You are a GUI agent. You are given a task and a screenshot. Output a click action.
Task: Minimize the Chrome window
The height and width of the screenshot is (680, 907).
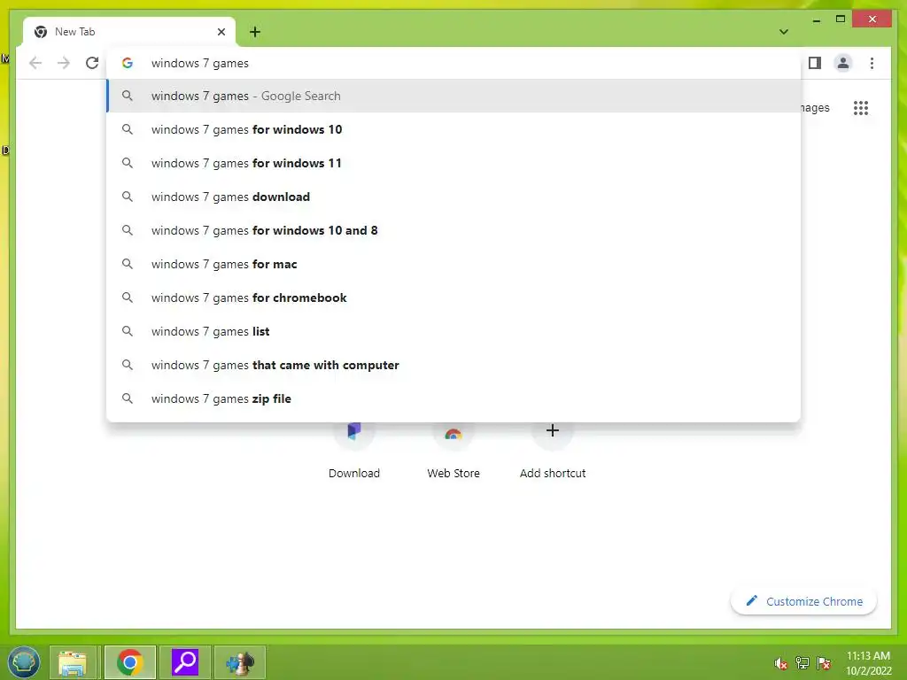(x=816, y=19)
